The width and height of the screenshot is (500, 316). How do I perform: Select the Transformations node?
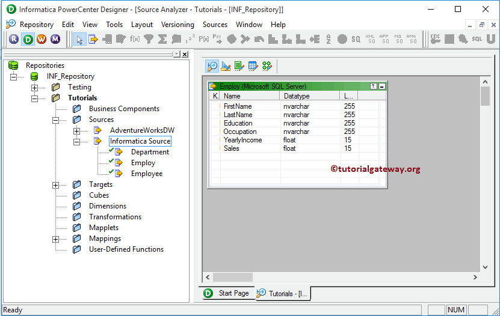[115, 217]
